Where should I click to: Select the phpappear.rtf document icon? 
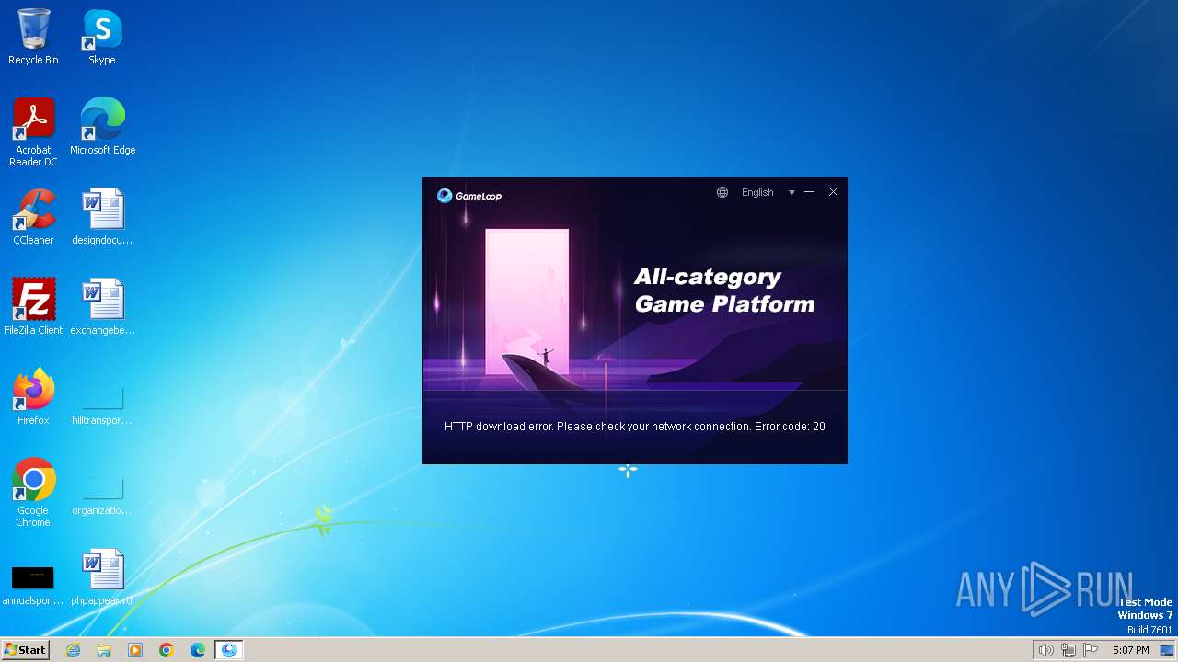(102, 577)
